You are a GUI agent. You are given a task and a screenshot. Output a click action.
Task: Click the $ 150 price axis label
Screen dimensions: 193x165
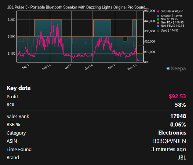coord(12,54)
